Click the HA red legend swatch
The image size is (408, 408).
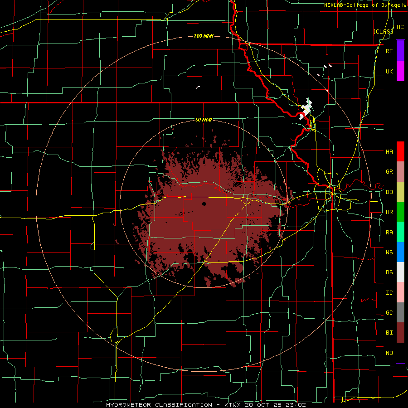[x=400, y=151]
